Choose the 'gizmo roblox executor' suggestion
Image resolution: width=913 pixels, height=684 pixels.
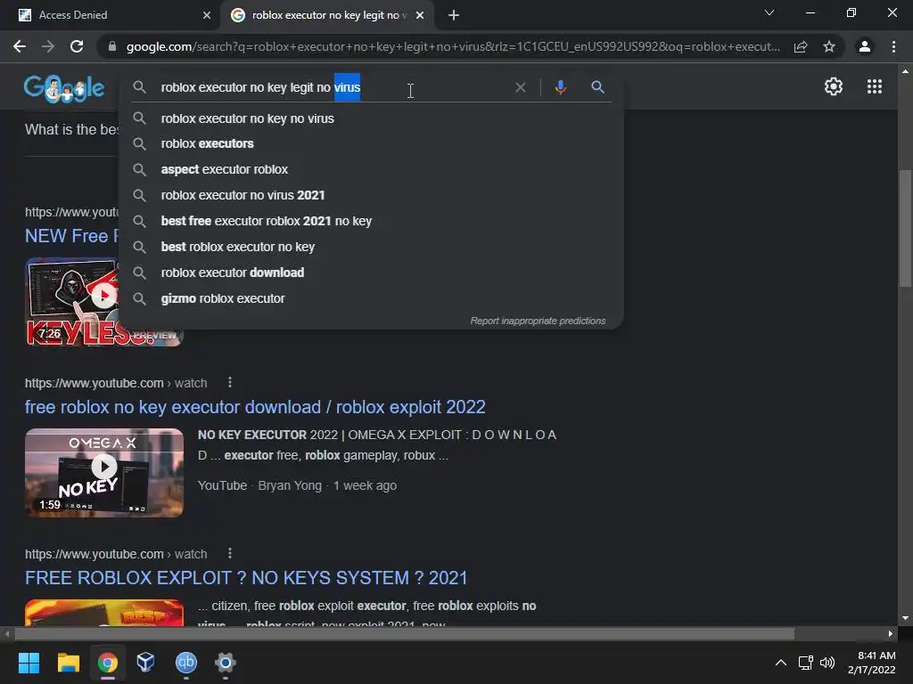point(372,298)
